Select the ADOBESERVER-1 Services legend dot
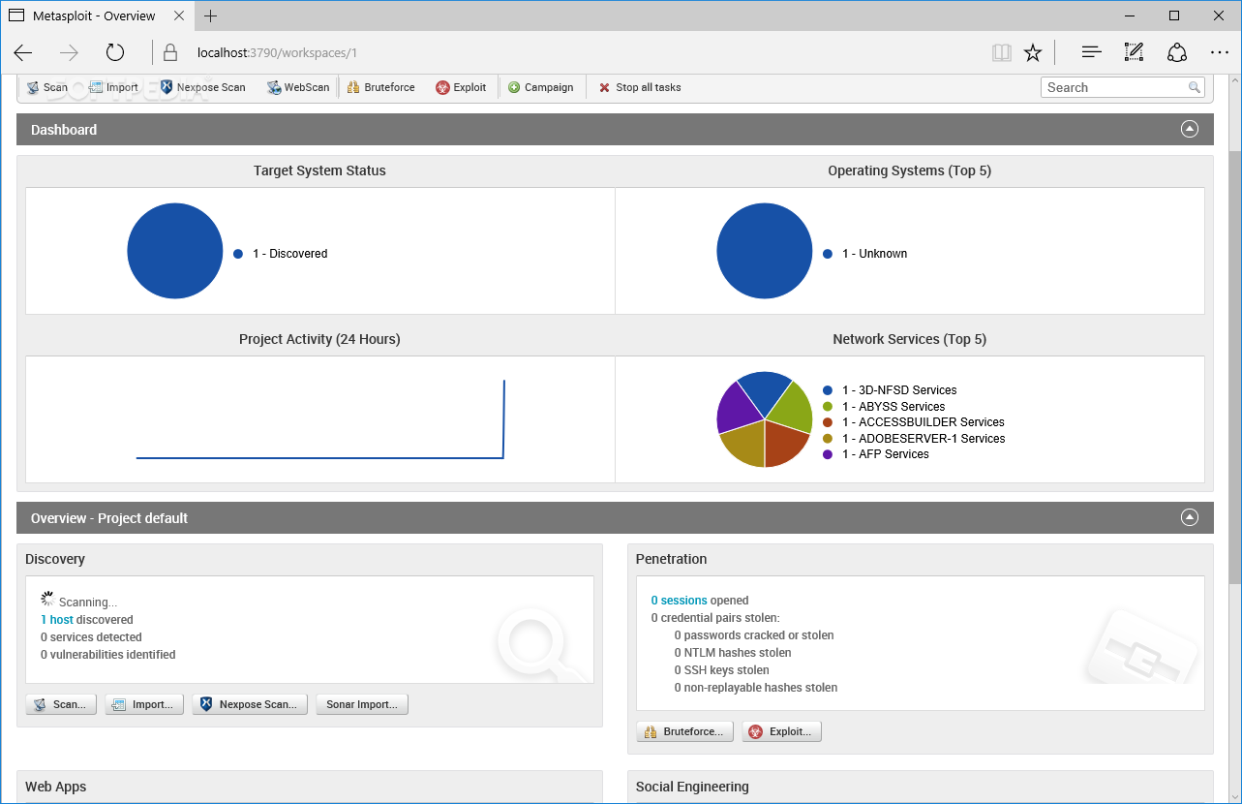 [828, 439]
